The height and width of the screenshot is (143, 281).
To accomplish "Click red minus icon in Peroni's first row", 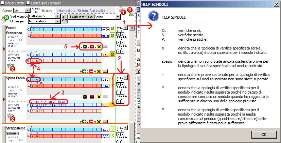I will pos(91,46).
